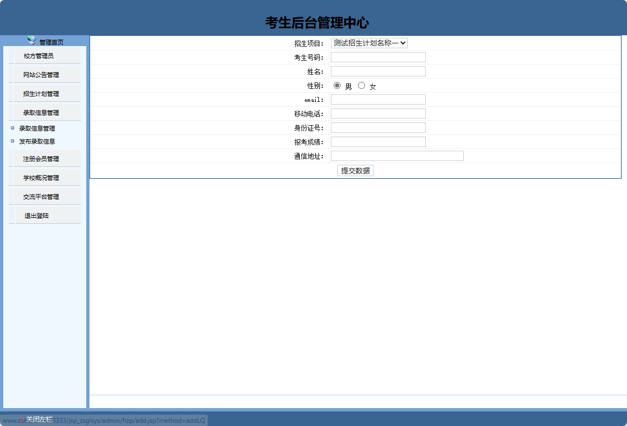Click the bullet icon before 发布录取信息
The width and height of the screenshot is (627, 426).
pyautogui.click(x=12, y=141)
